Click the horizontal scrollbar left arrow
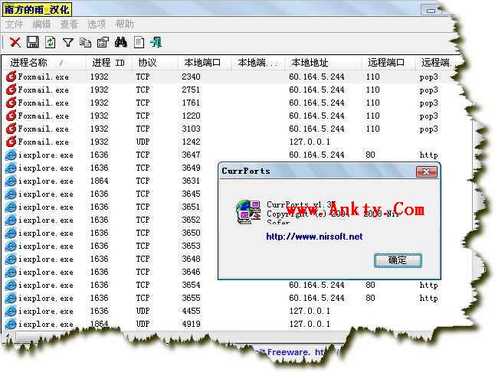This screenshot has height=372, width=495. tap(8, 337)
